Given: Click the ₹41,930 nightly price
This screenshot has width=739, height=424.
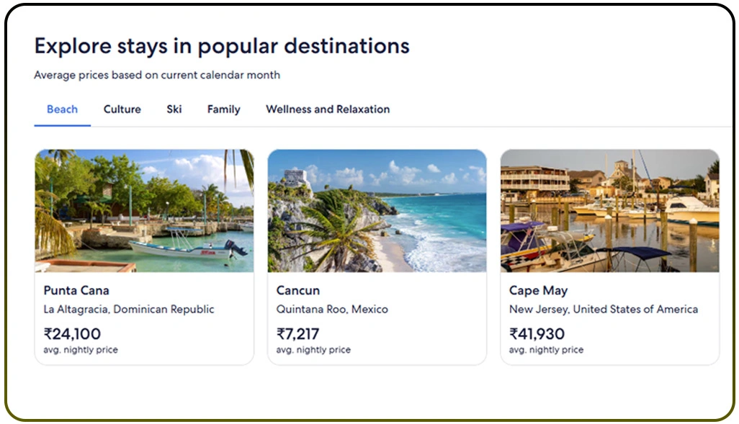Looking at the screenshot, I should (537, 334).
